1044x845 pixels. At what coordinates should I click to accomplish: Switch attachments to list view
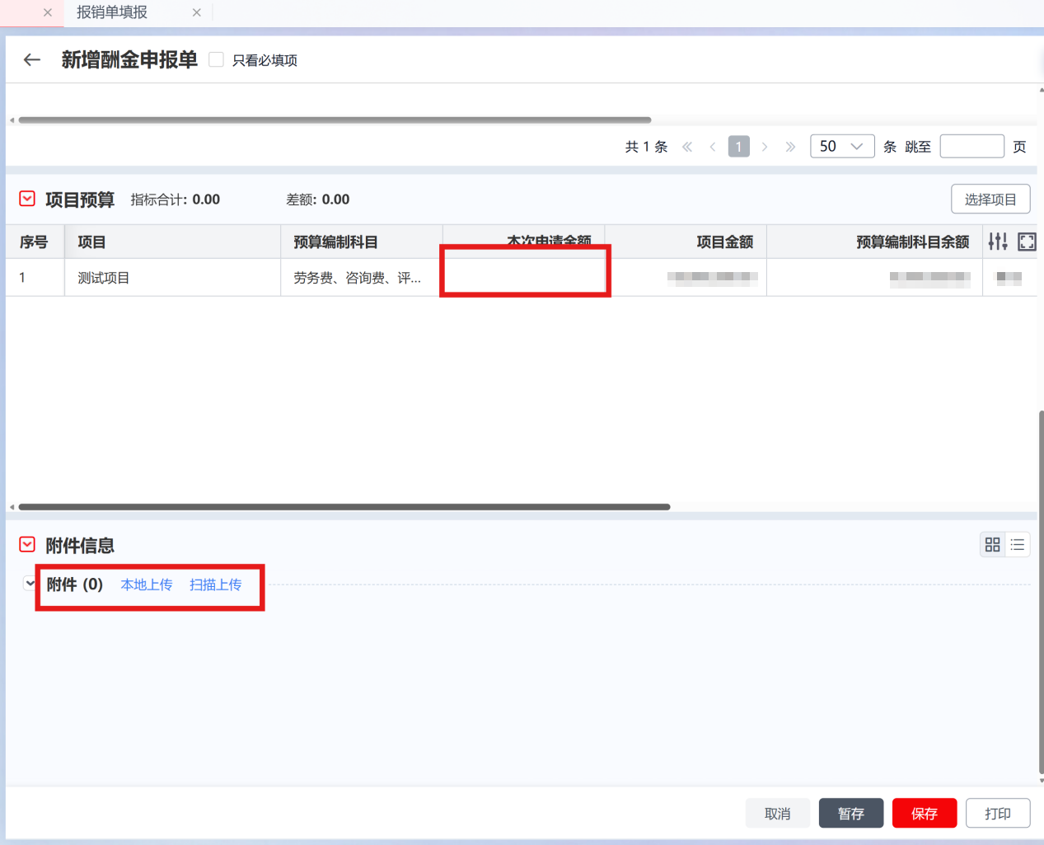[1018, 545]
